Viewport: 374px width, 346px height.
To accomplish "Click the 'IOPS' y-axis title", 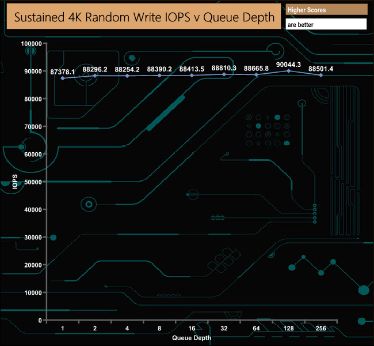I will pyautogui.click(x=16, y=182).
